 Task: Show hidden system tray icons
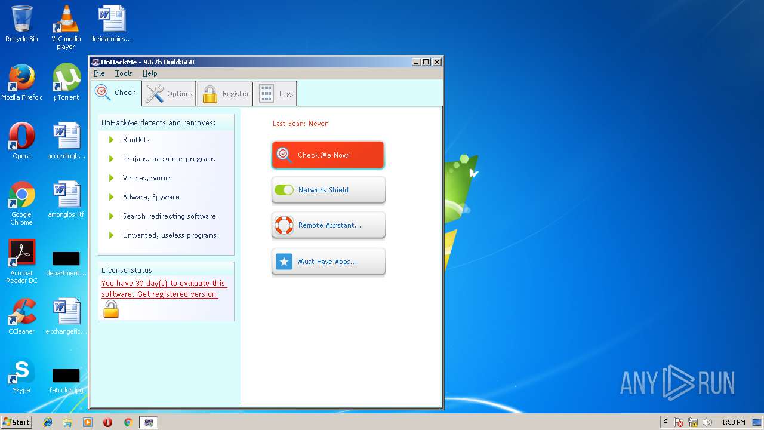(x=666, y=422)
